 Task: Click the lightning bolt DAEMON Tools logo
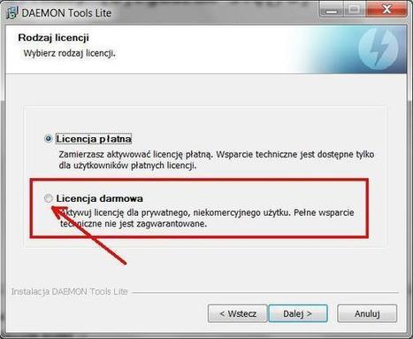click(380, 49)
